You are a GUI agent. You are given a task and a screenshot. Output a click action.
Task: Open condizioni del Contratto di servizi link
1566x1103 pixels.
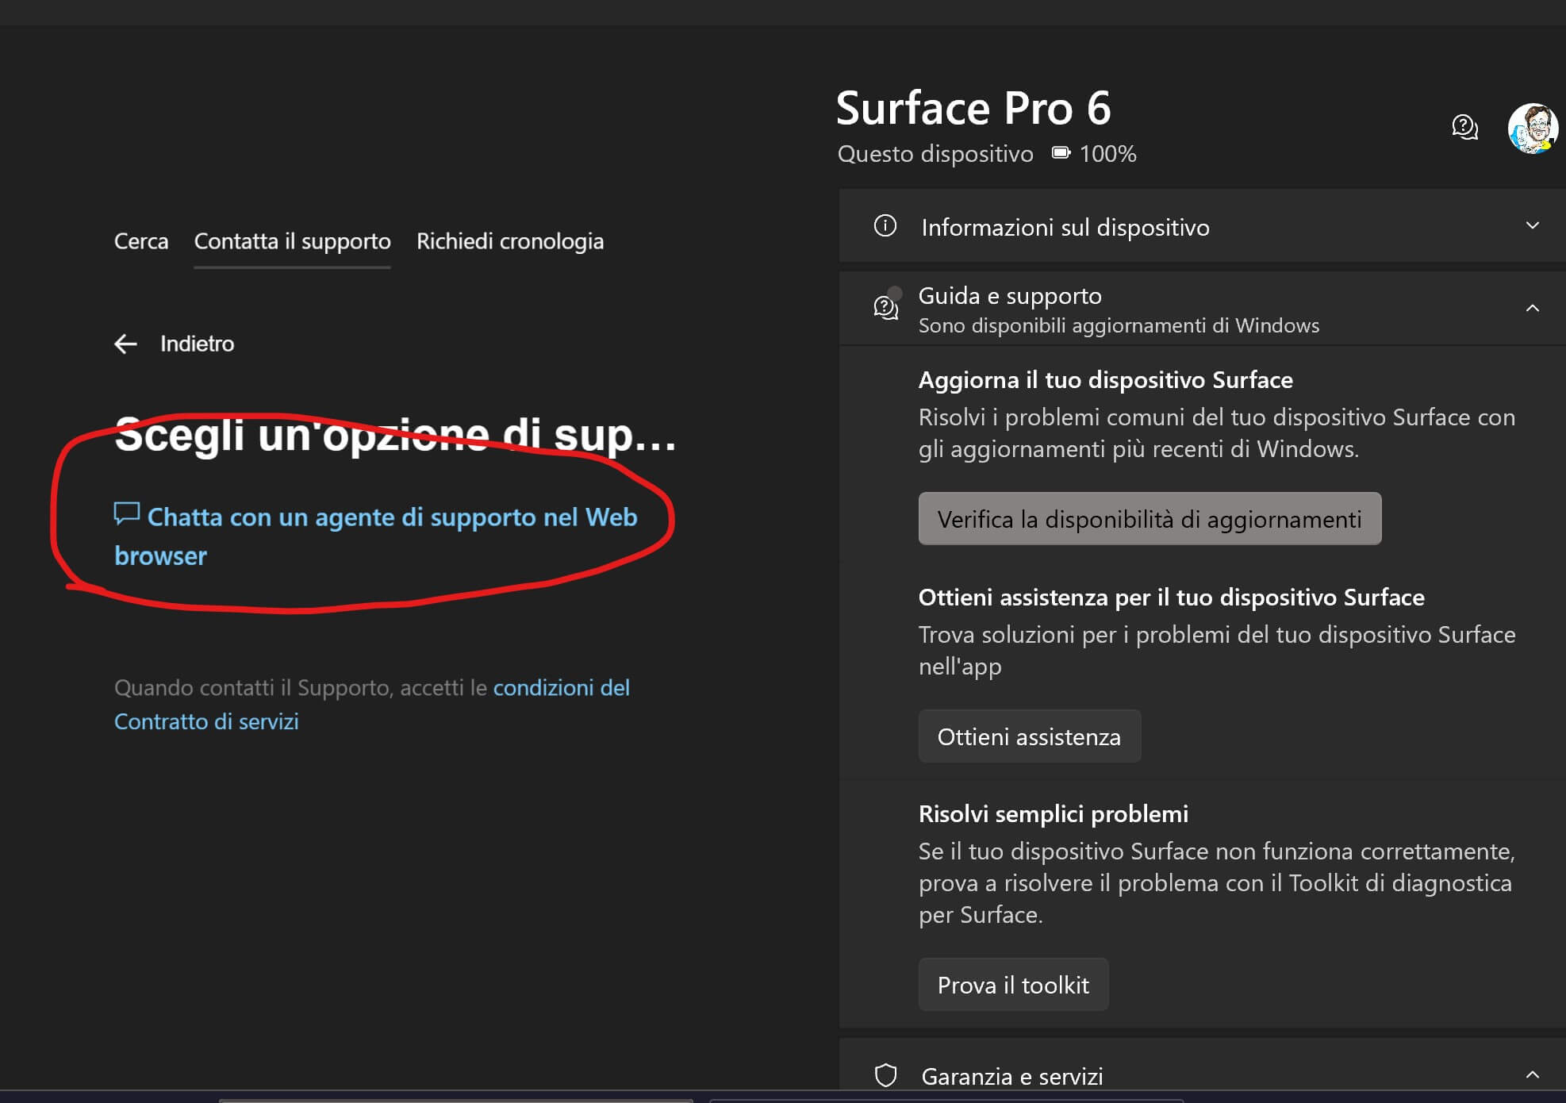click(561, 688)
